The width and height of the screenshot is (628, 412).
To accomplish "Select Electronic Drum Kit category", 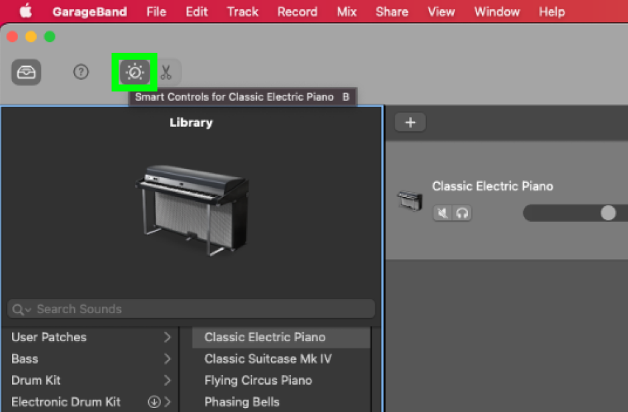I will pos(65,402).
